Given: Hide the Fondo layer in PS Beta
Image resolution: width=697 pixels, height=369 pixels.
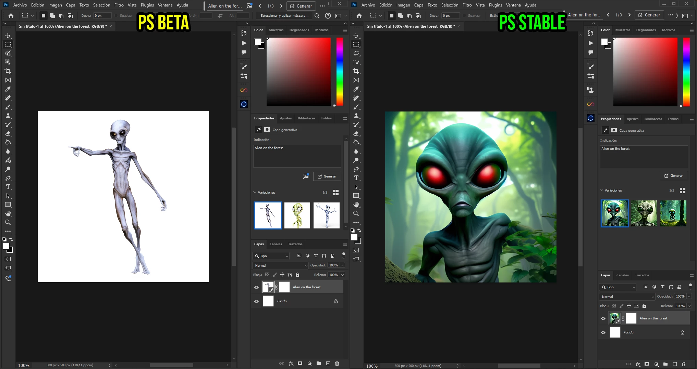Looking at the screenshot, I should click(256, 301).
